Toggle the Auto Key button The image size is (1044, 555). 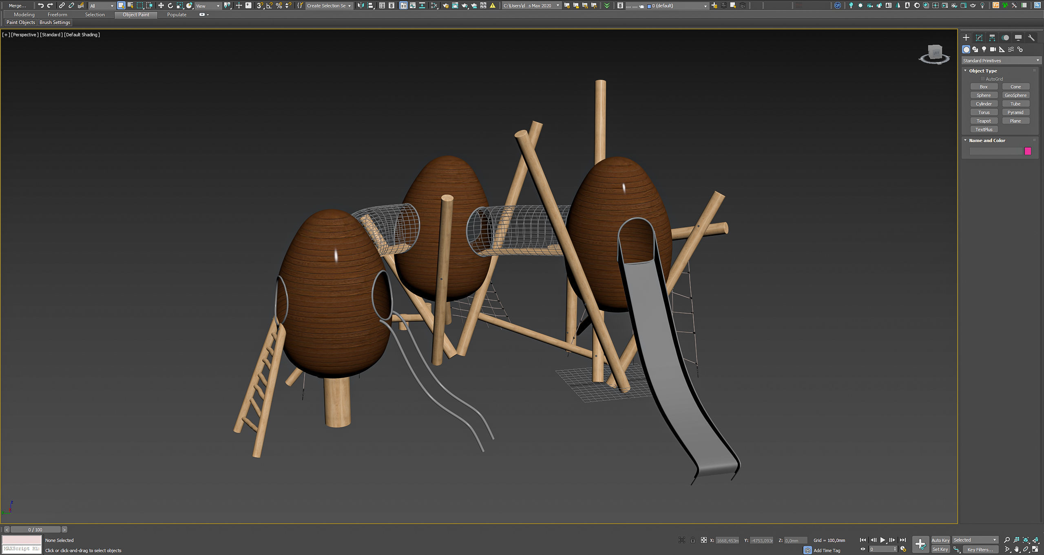tap(940, 540)
